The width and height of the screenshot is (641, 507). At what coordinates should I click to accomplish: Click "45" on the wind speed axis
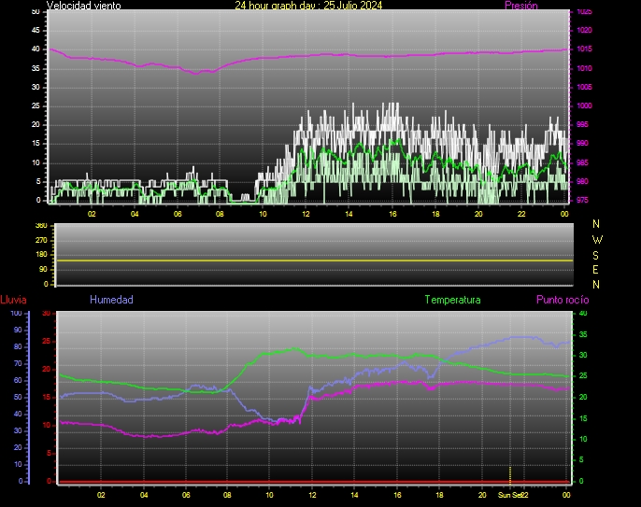click(x=36, y=30)
